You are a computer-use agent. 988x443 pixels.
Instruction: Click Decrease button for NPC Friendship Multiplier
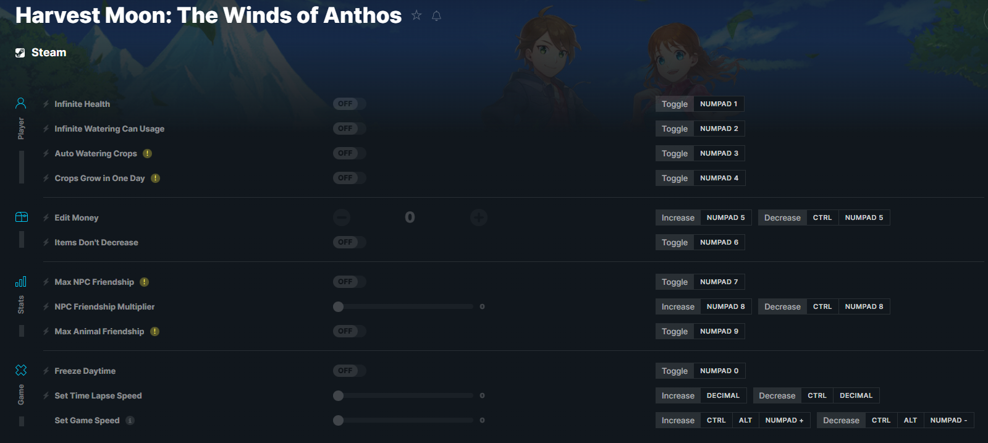[782, 306]
